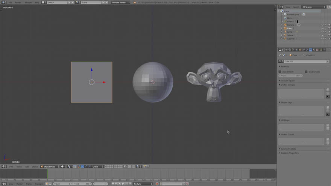Open the outliner View menu
The image size is (331, 186).
pos(288,7)
